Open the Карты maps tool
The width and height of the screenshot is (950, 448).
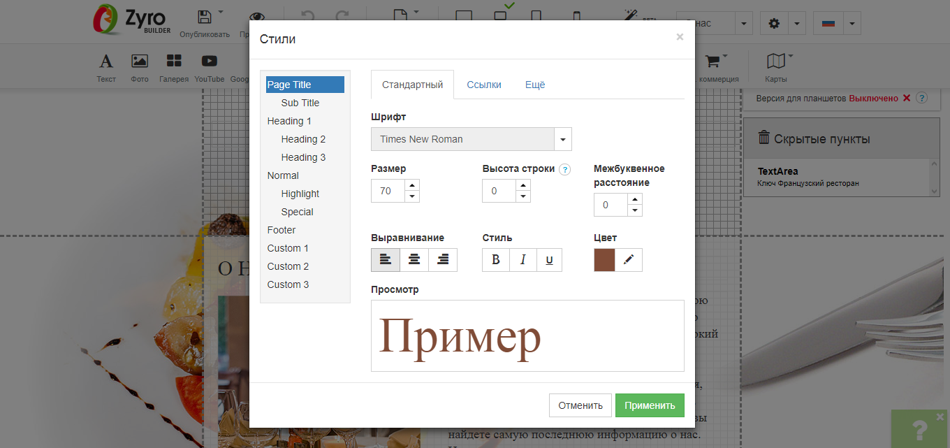775,66
